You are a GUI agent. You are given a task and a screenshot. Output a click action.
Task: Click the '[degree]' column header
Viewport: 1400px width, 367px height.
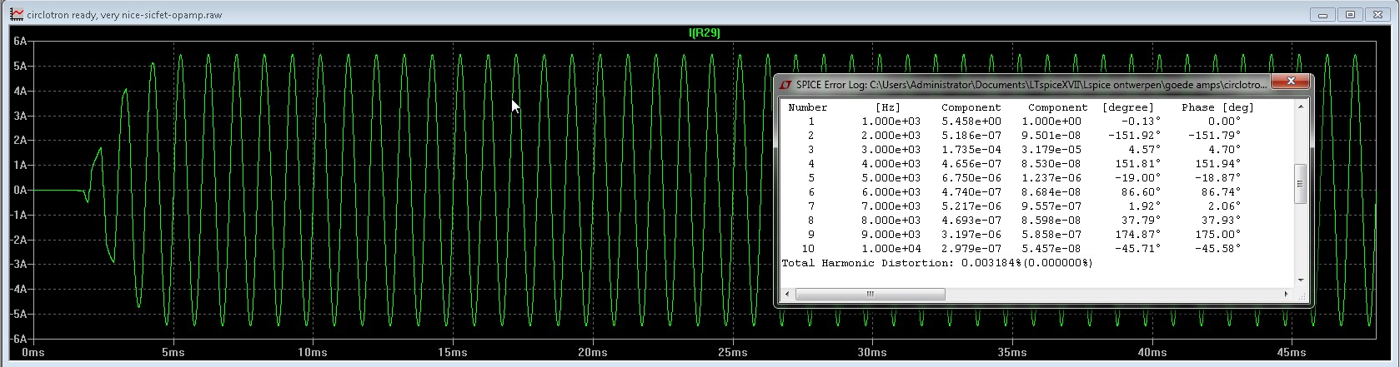[x=1127, y=107]
